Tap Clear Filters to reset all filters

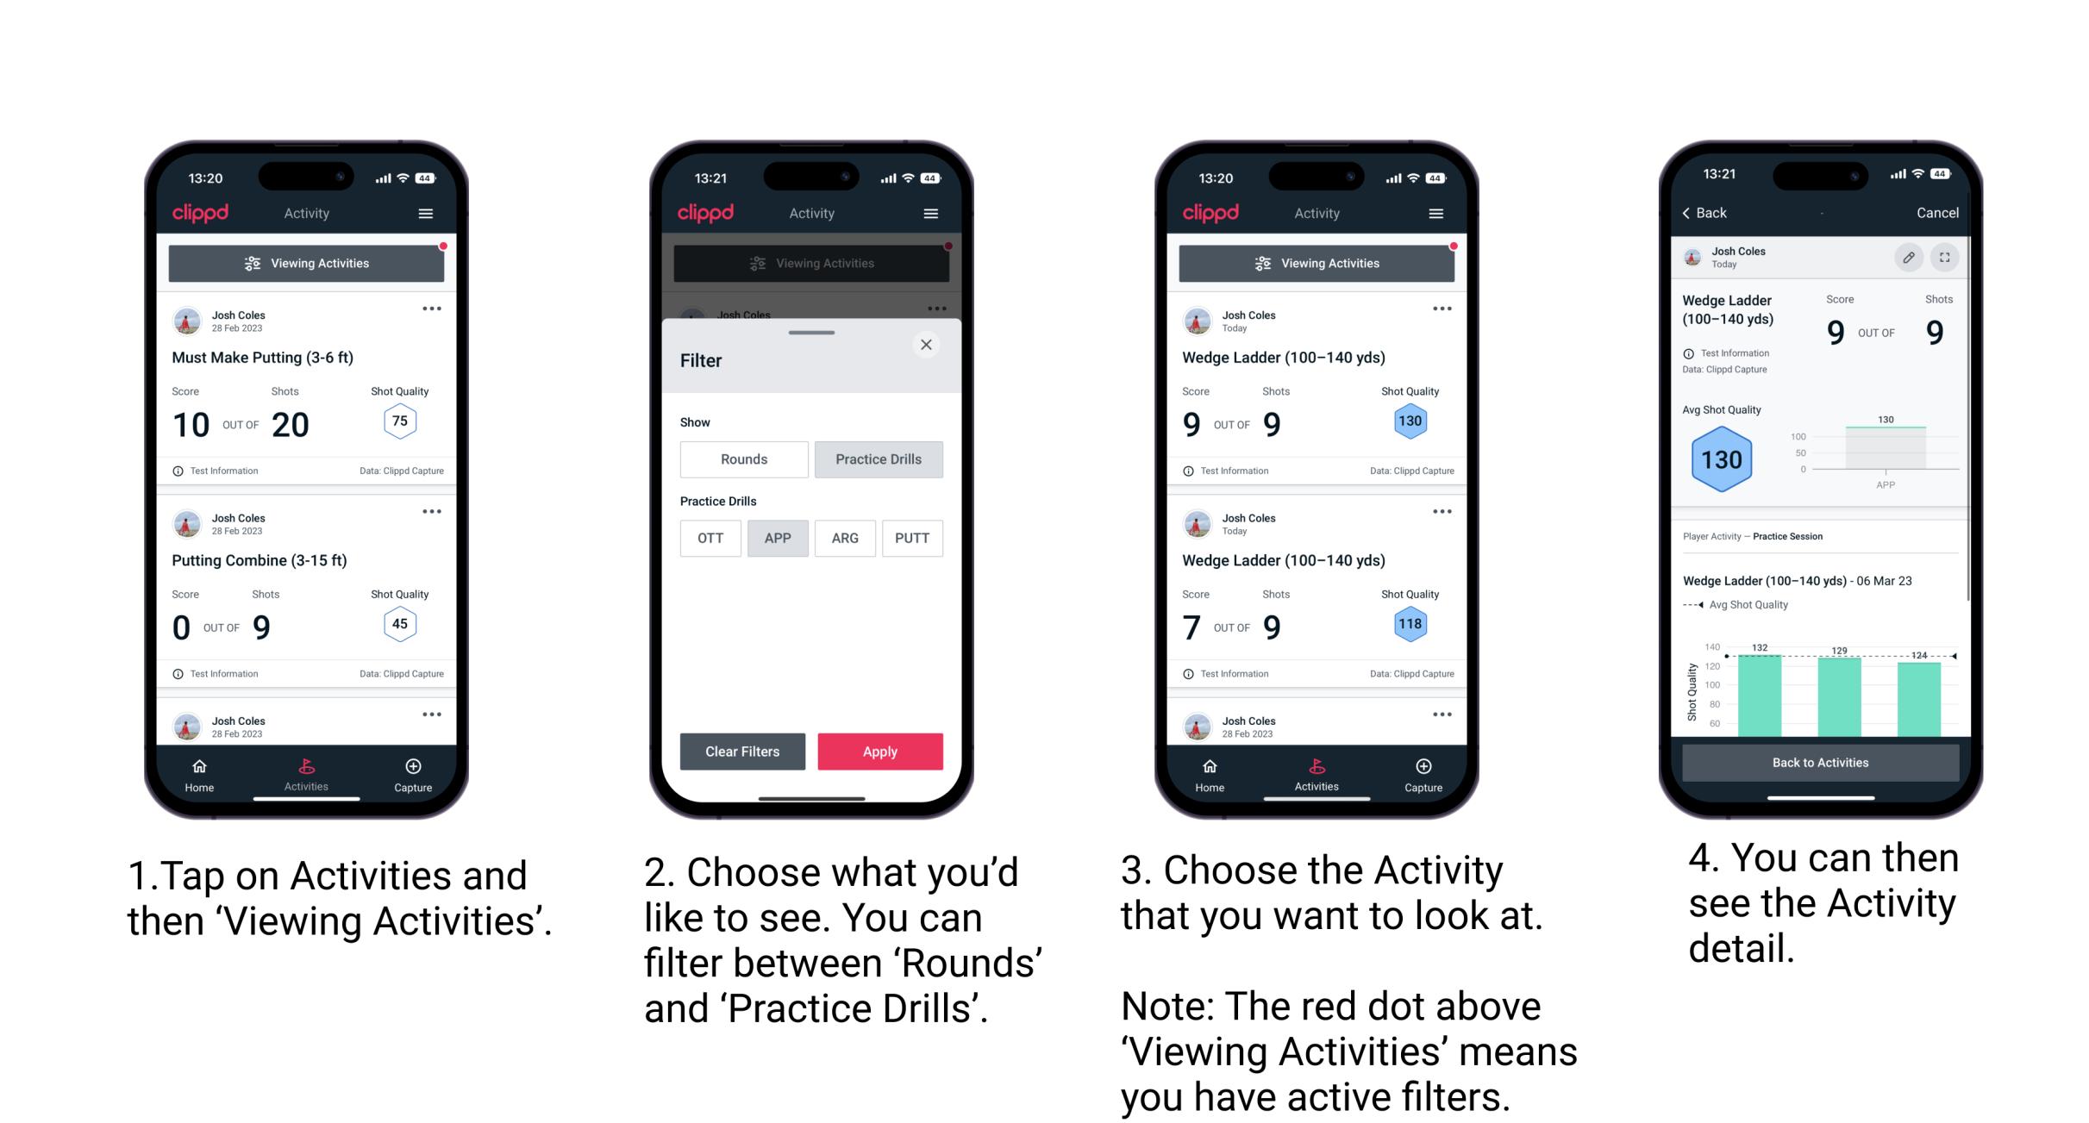(x=741, y=751)
